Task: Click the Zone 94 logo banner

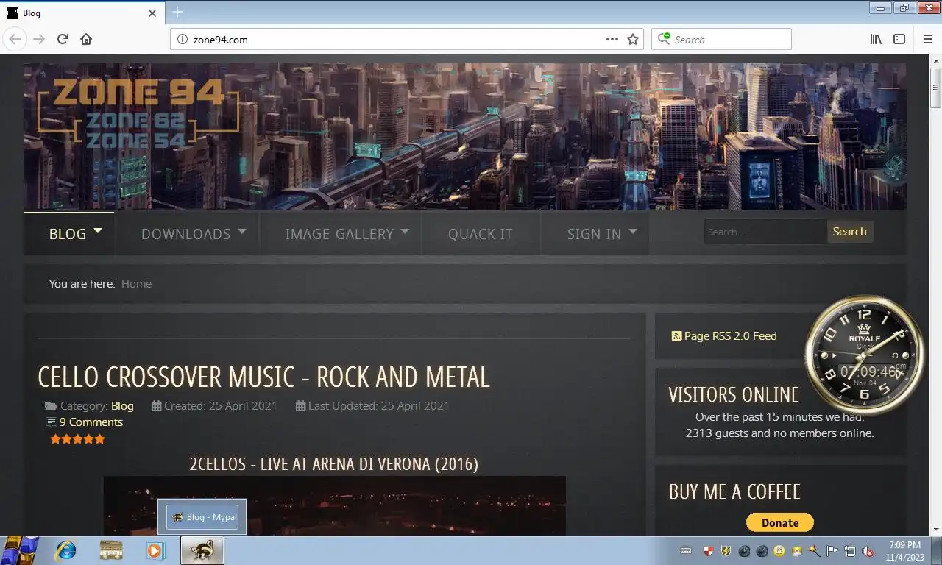Action: tap(138, 113)
